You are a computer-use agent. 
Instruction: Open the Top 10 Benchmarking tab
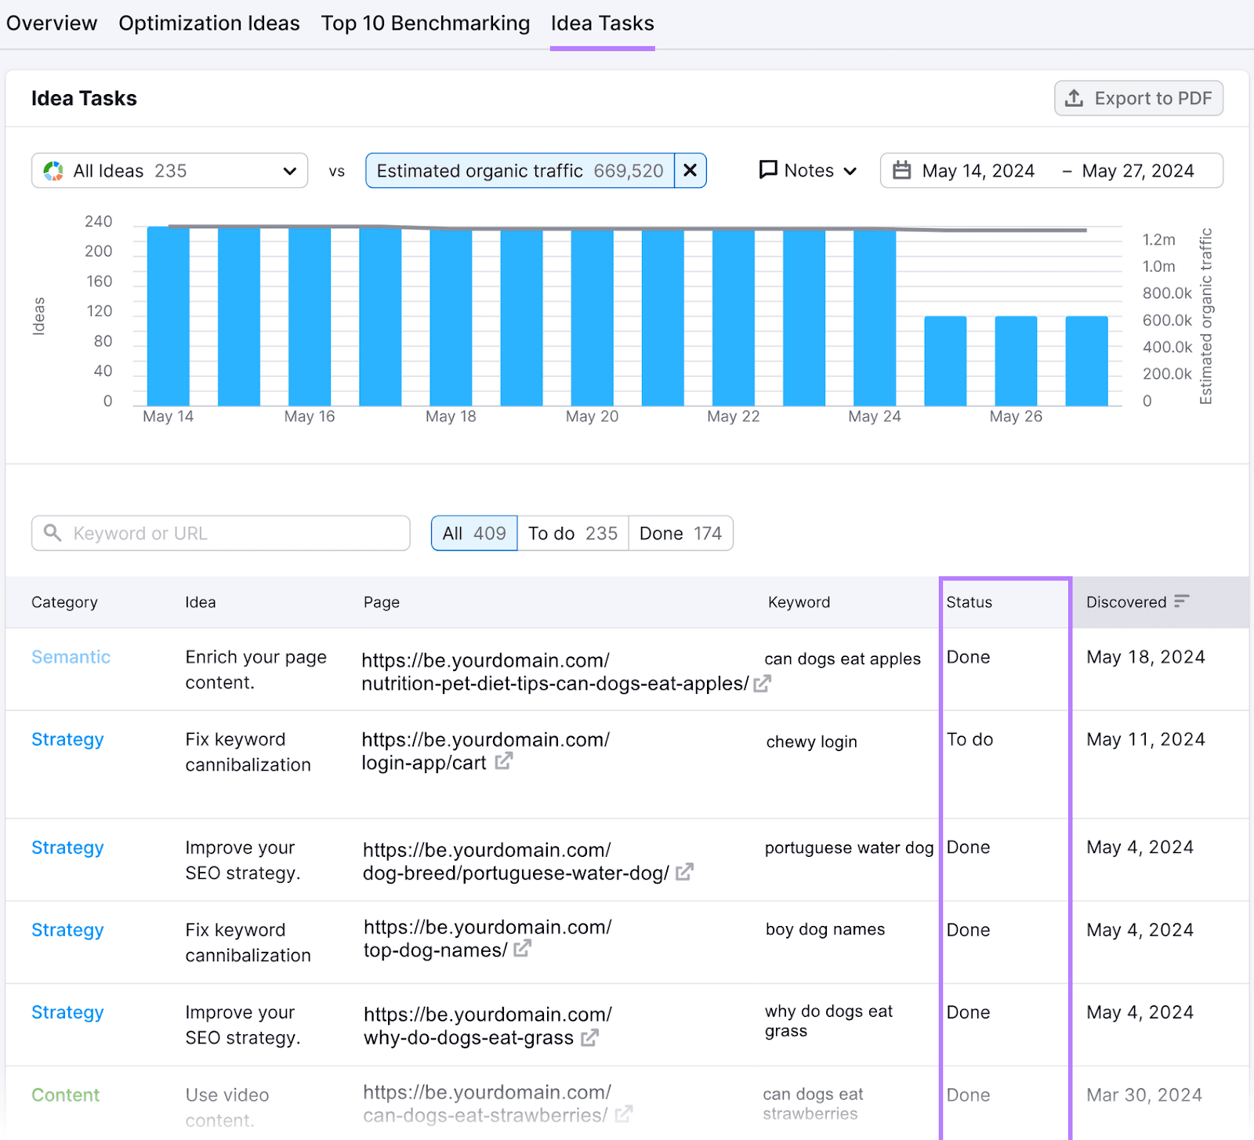[x=425, y=23]
